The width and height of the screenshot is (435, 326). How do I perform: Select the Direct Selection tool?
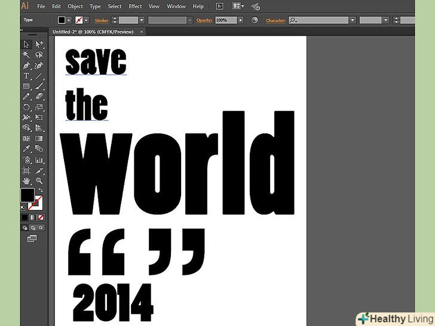click(39, 44)
